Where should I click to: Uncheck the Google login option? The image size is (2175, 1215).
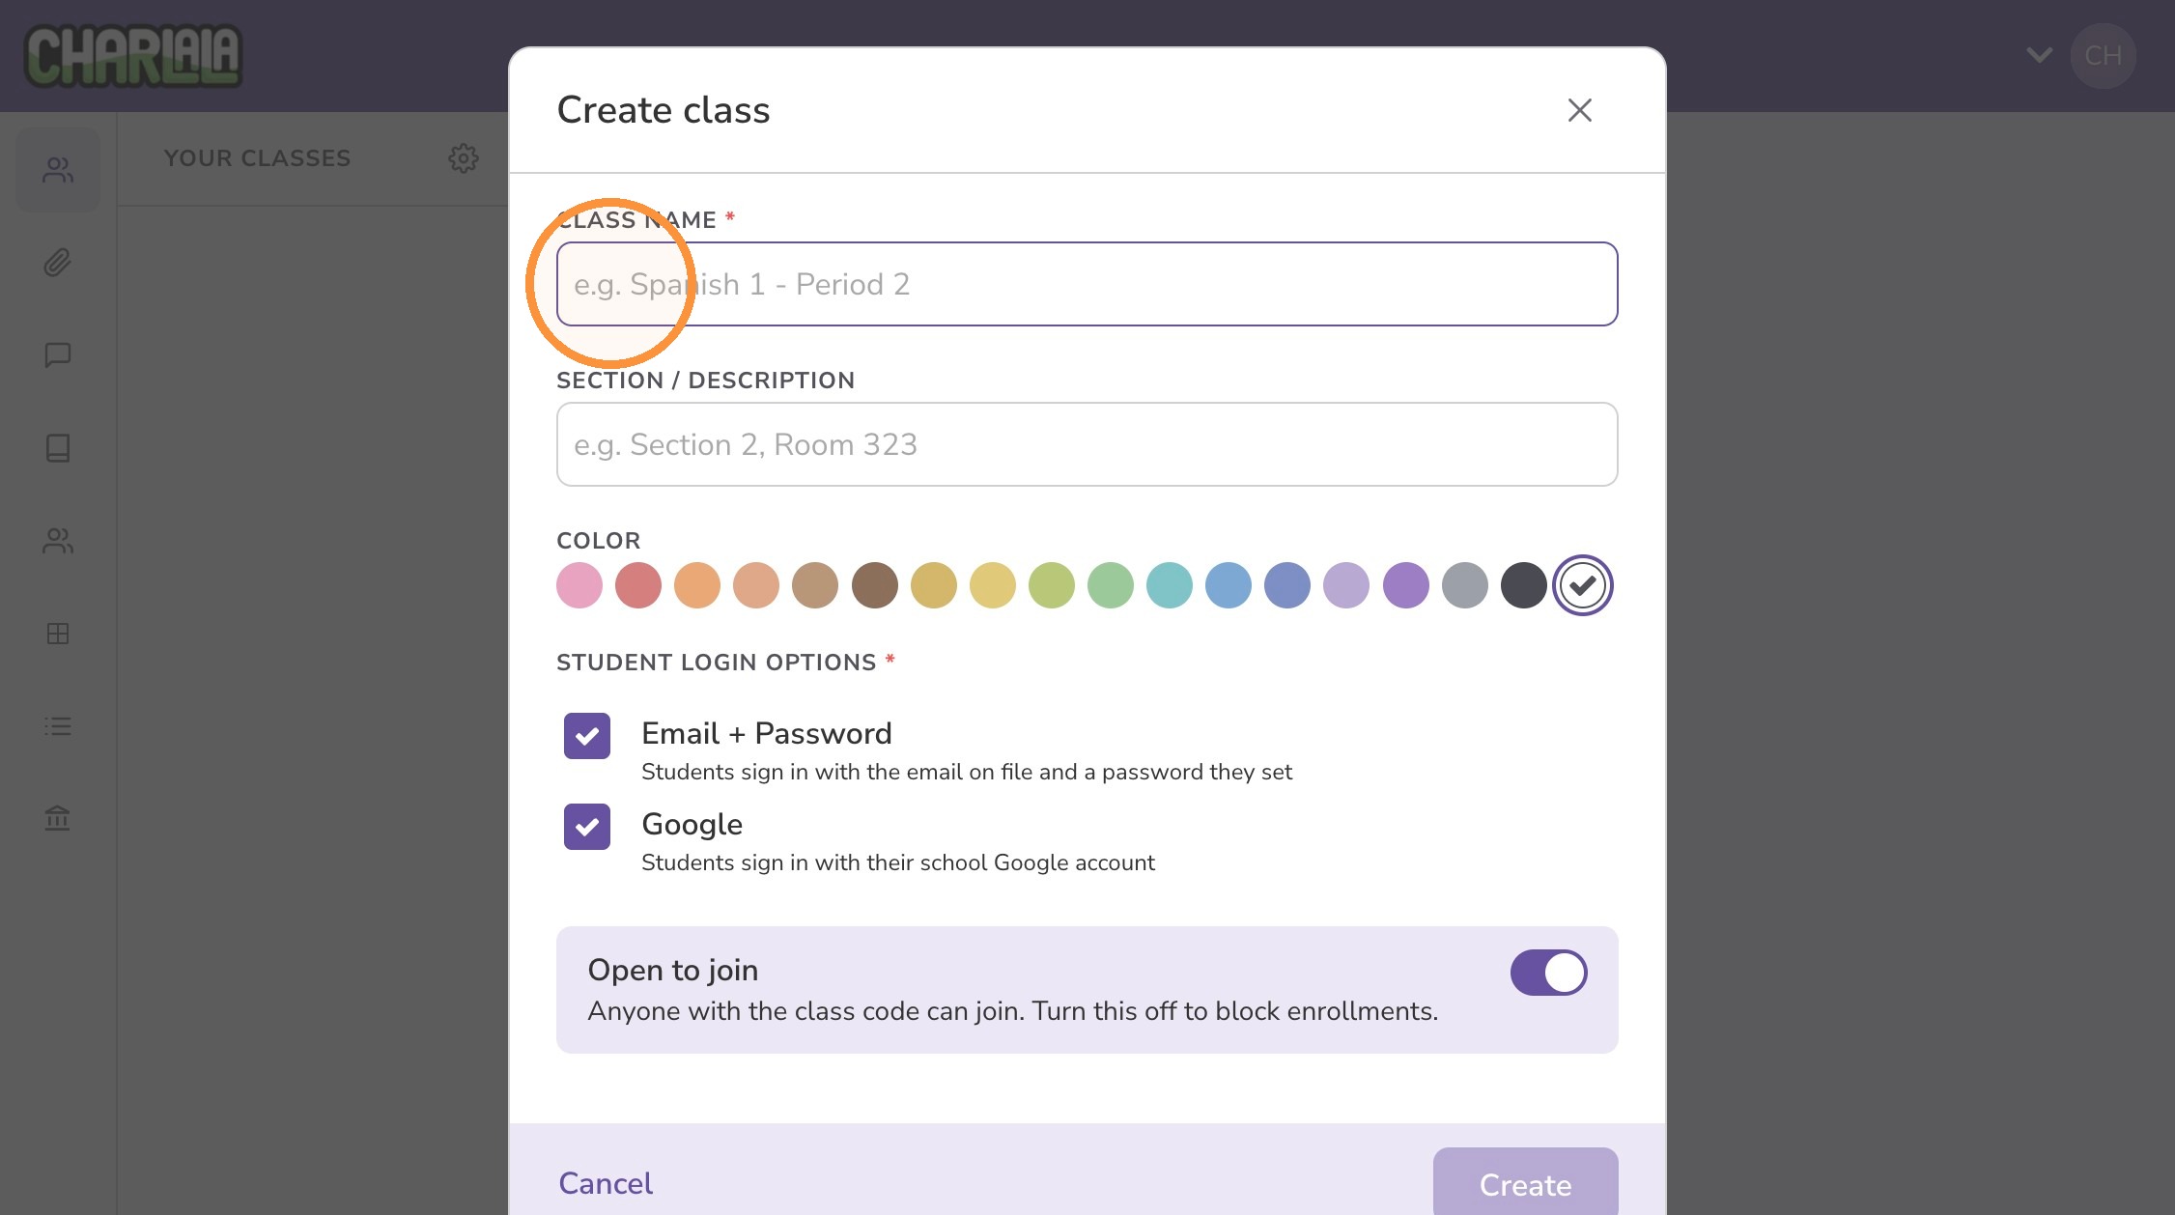coord(587,827)
